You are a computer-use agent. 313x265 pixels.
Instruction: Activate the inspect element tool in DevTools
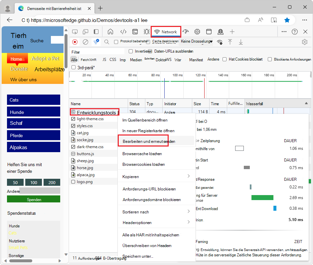coord(75,31)
